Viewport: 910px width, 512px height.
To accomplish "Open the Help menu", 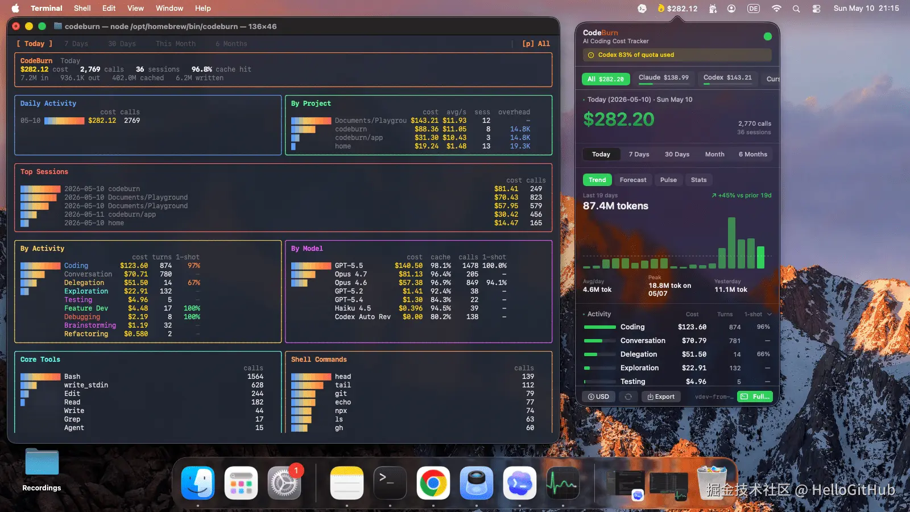I will [203, 8].
